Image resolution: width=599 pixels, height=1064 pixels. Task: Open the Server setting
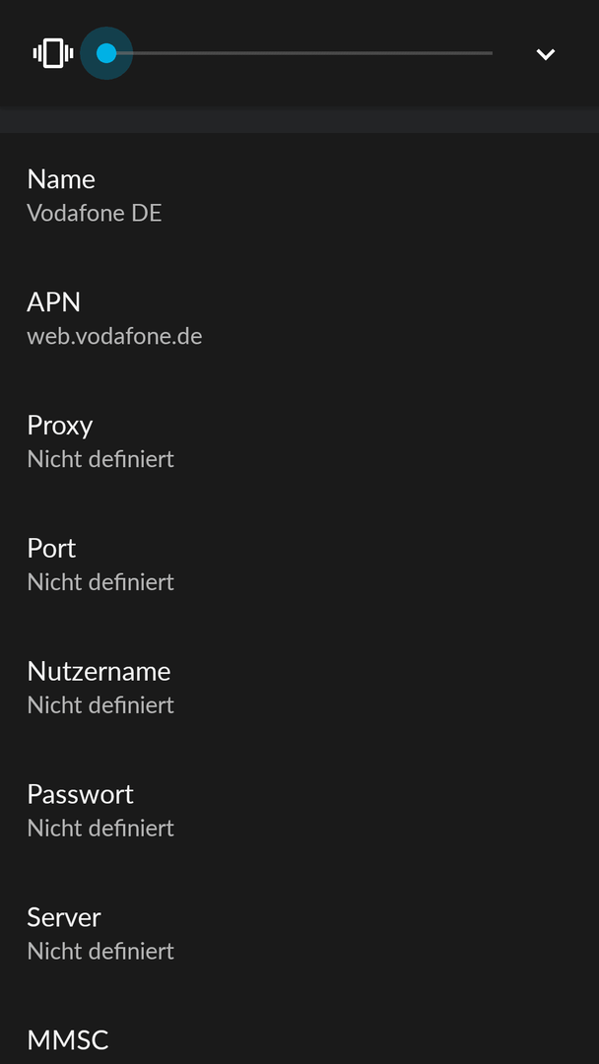point(299,933)
